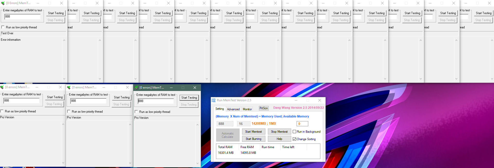The image size is (494, 168).
Task: Open Help in Run MemTest
Action: (279, 139)
